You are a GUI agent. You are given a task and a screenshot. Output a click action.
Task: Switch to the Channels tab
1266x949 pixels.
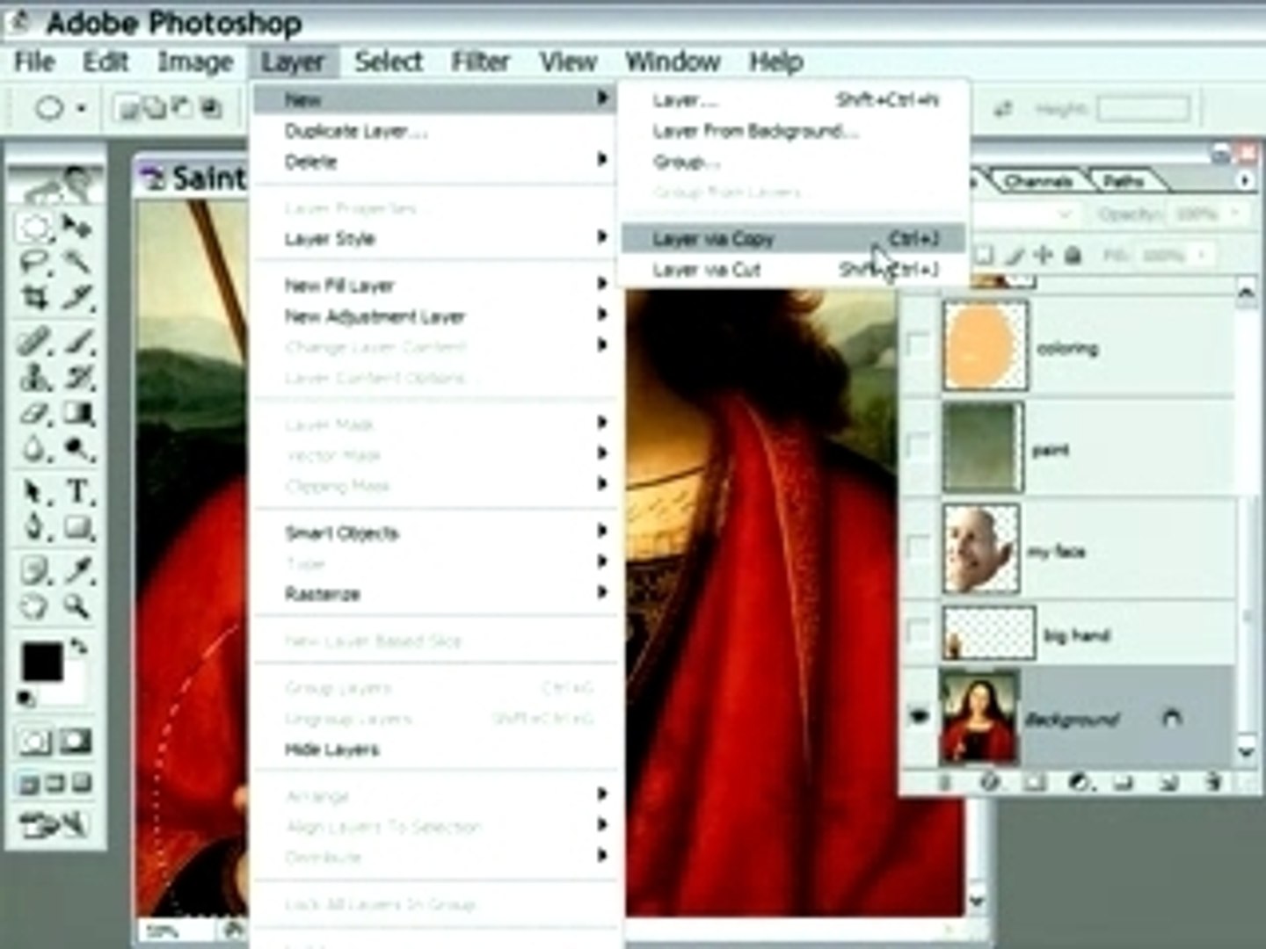tap(1037, 181)
